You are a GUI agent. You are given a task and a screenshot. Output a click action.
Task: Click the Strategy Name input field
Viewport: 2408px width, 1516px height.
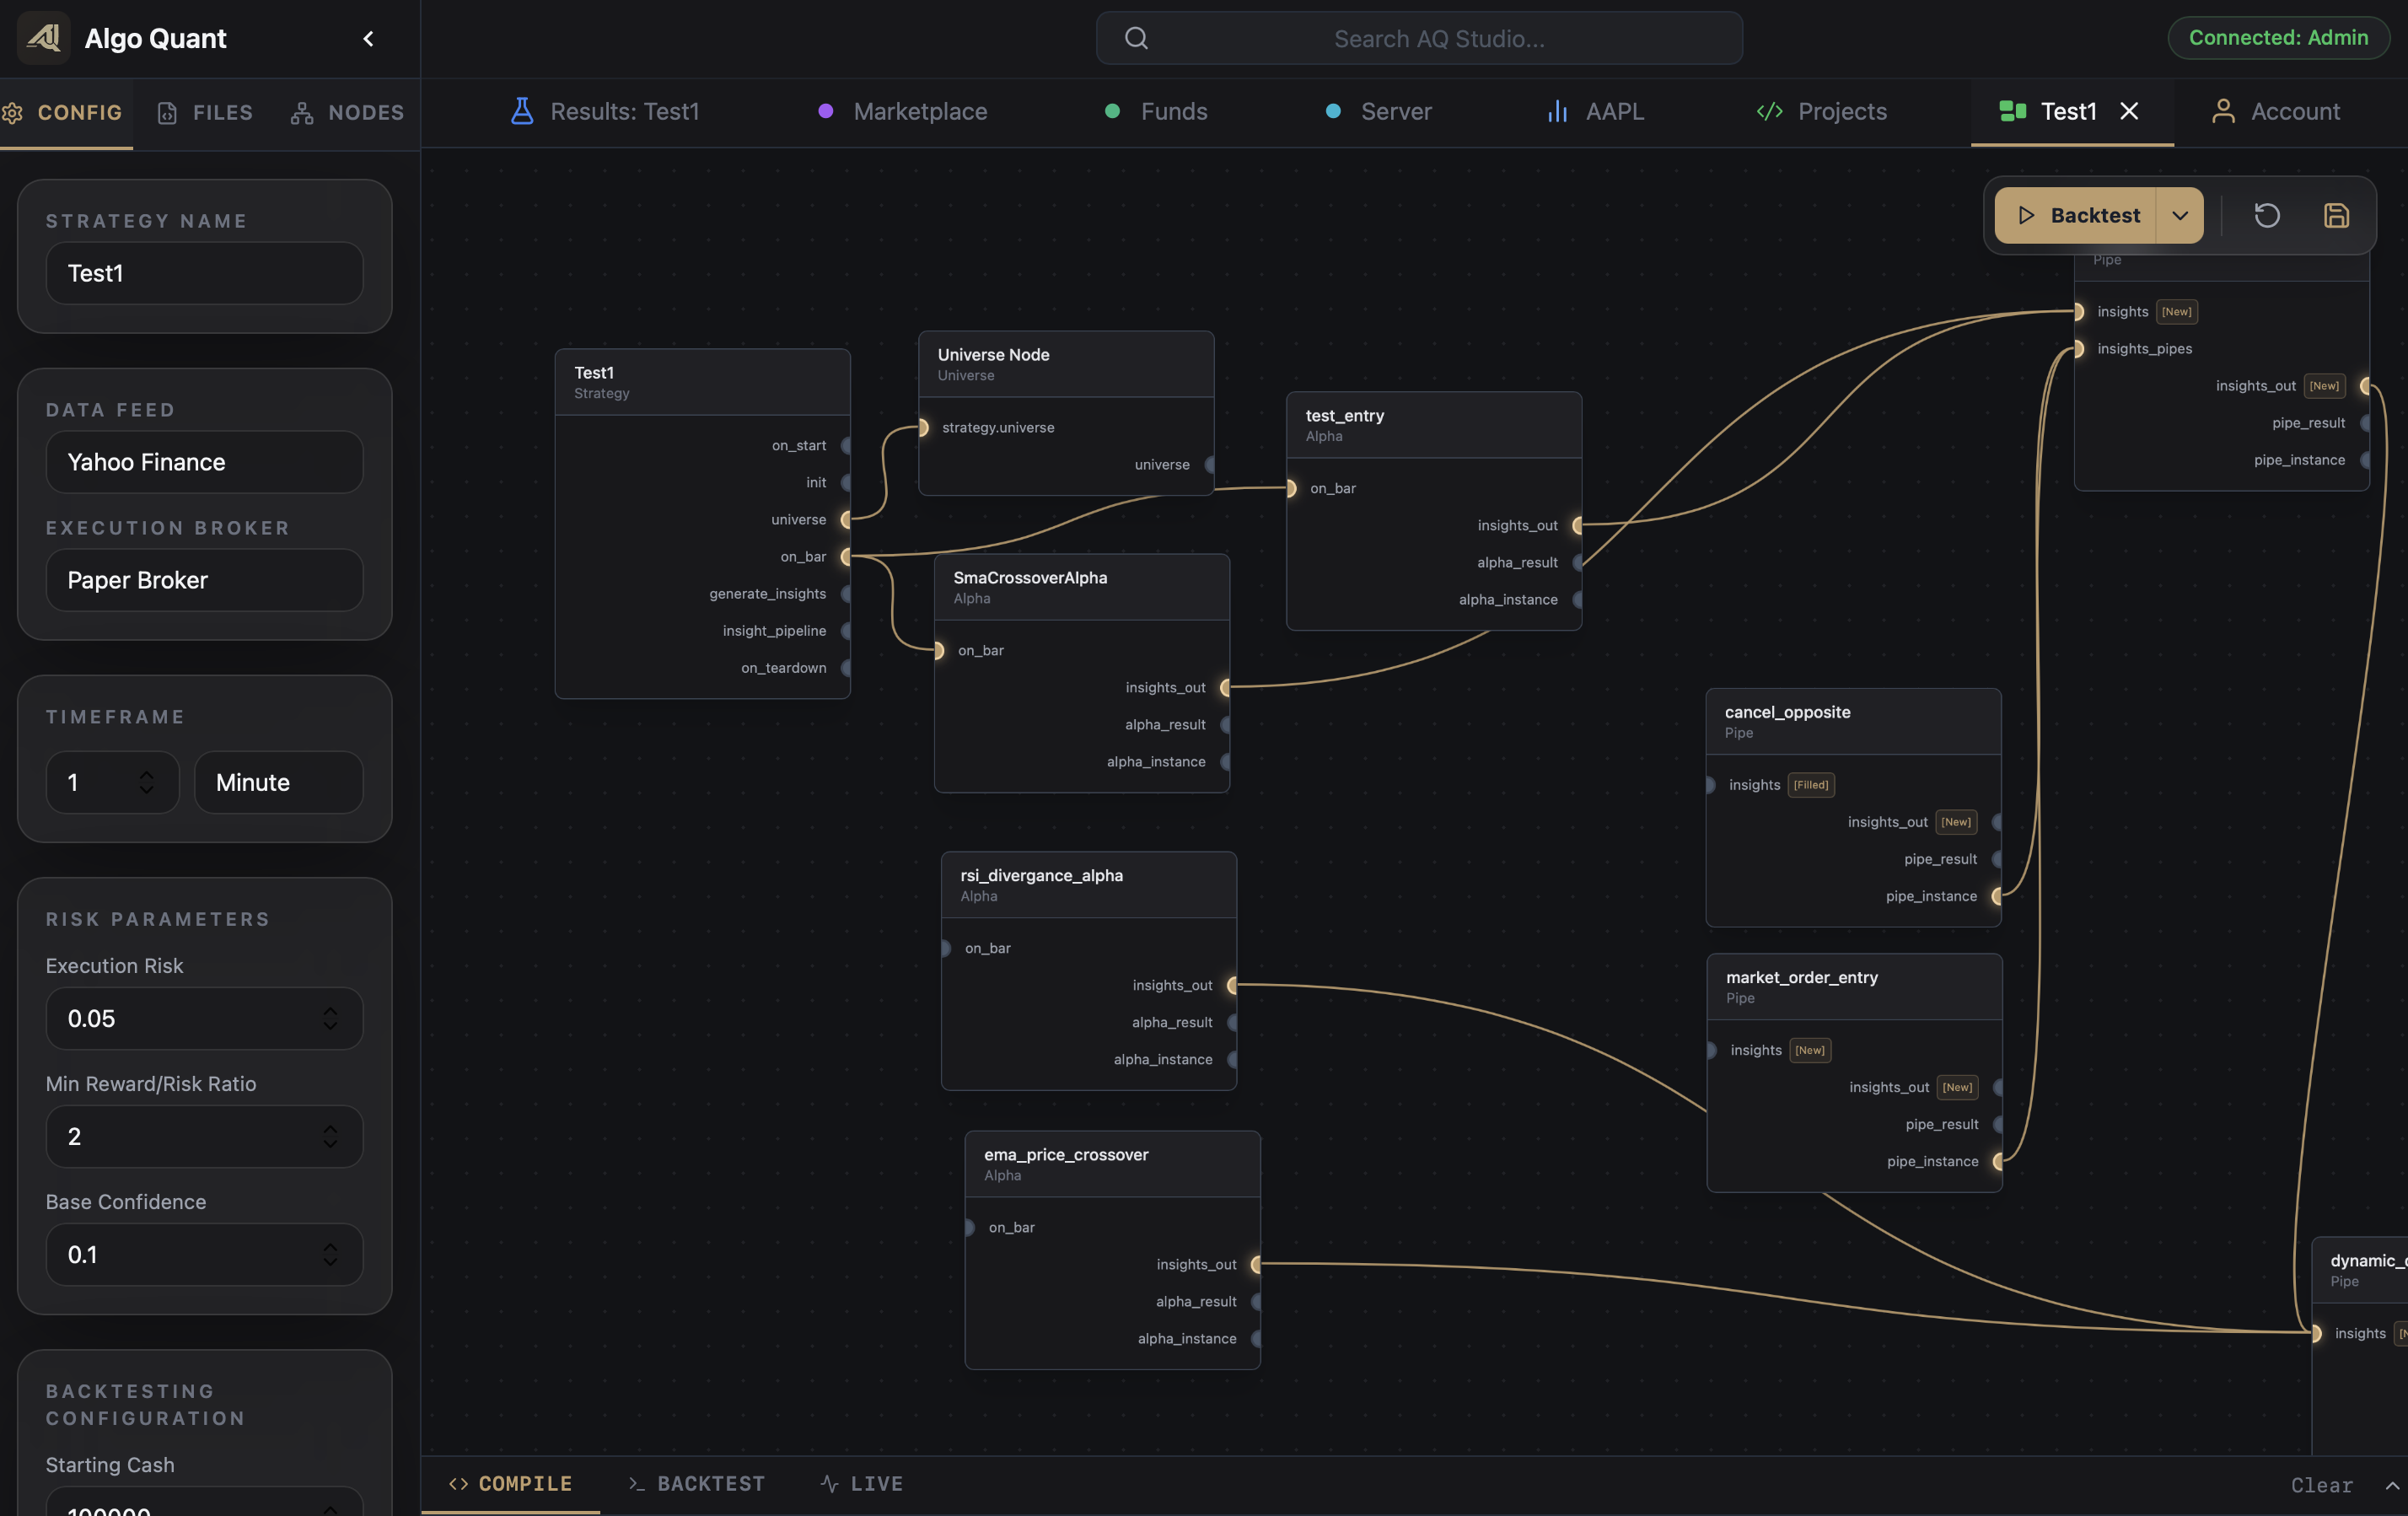205,273
